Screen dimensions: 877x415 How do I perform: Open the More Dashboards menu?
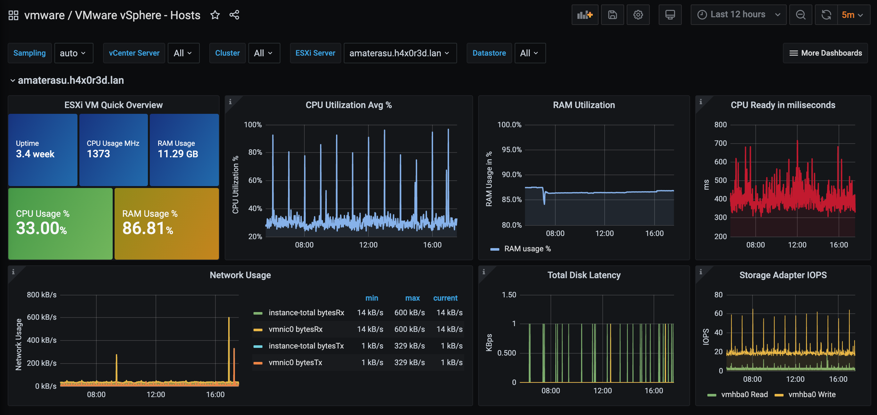(x=825, y=53)
